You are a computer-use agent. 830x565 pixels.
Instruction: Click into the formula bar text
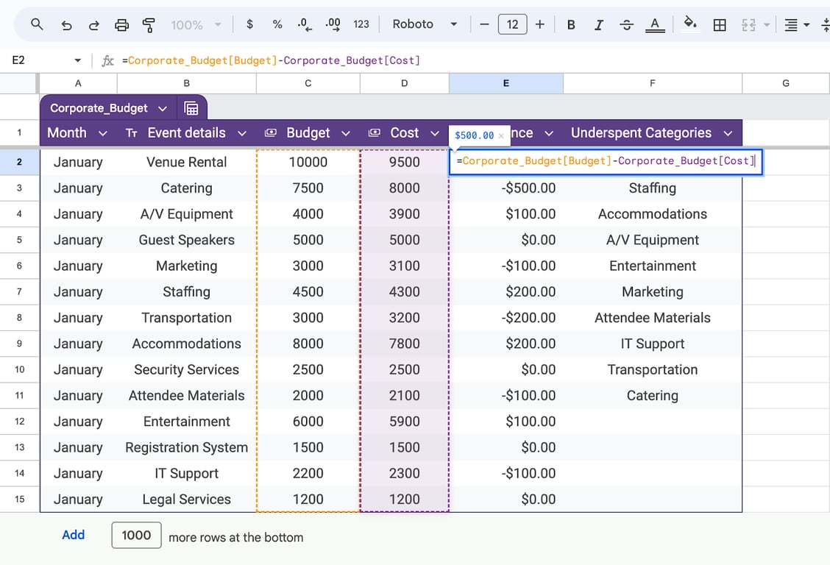(271, 60)
